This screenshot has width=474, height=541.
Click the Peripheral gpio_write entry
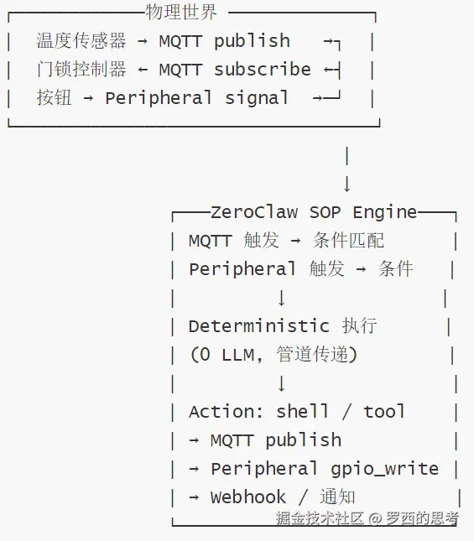tap(325, 469)
